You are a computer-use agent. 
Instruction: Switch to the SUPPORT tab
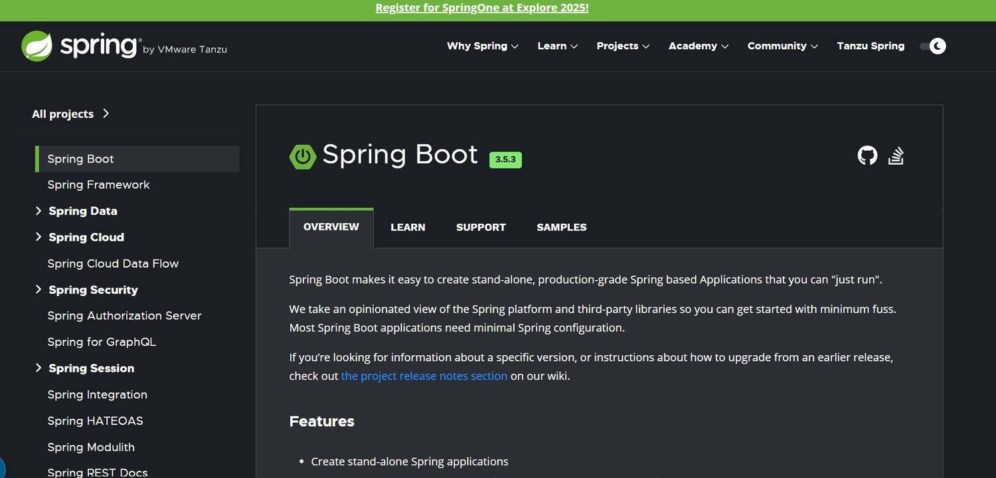pyautogui.click(x=481, y=227)
